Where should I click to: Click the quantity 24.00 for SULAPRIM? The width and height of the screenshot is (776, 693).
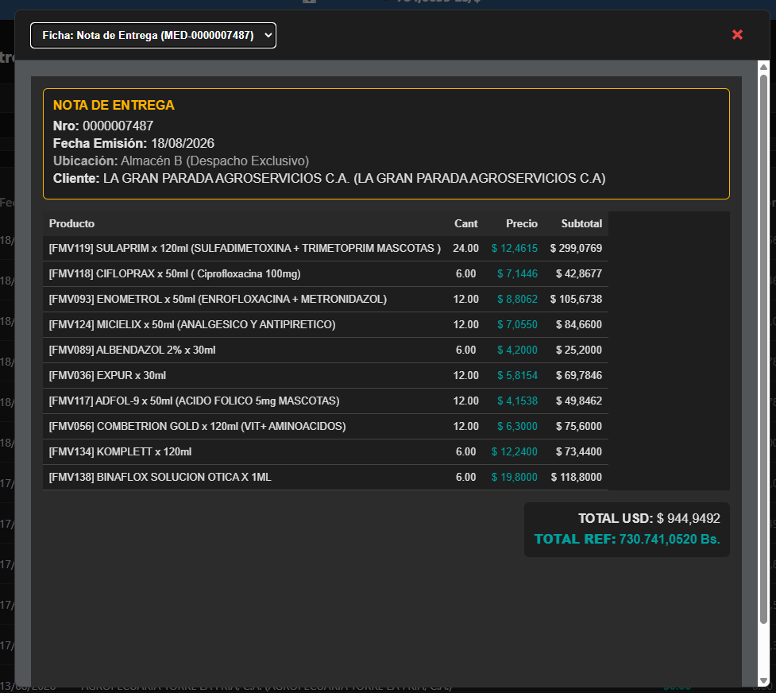coord(465,248)
